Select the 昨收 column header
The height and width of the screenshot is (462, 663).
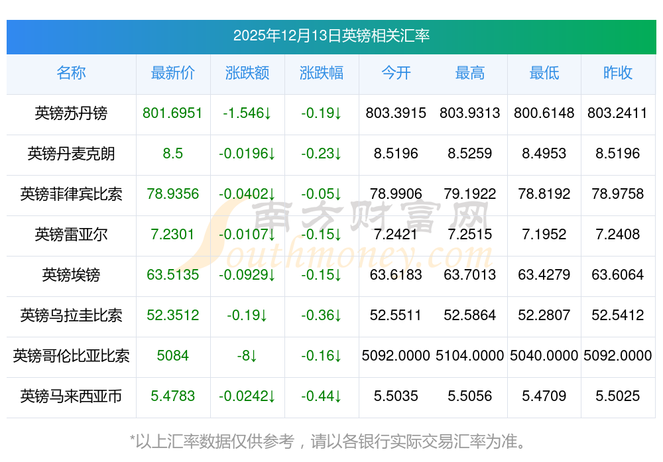(x=618, y=73)
